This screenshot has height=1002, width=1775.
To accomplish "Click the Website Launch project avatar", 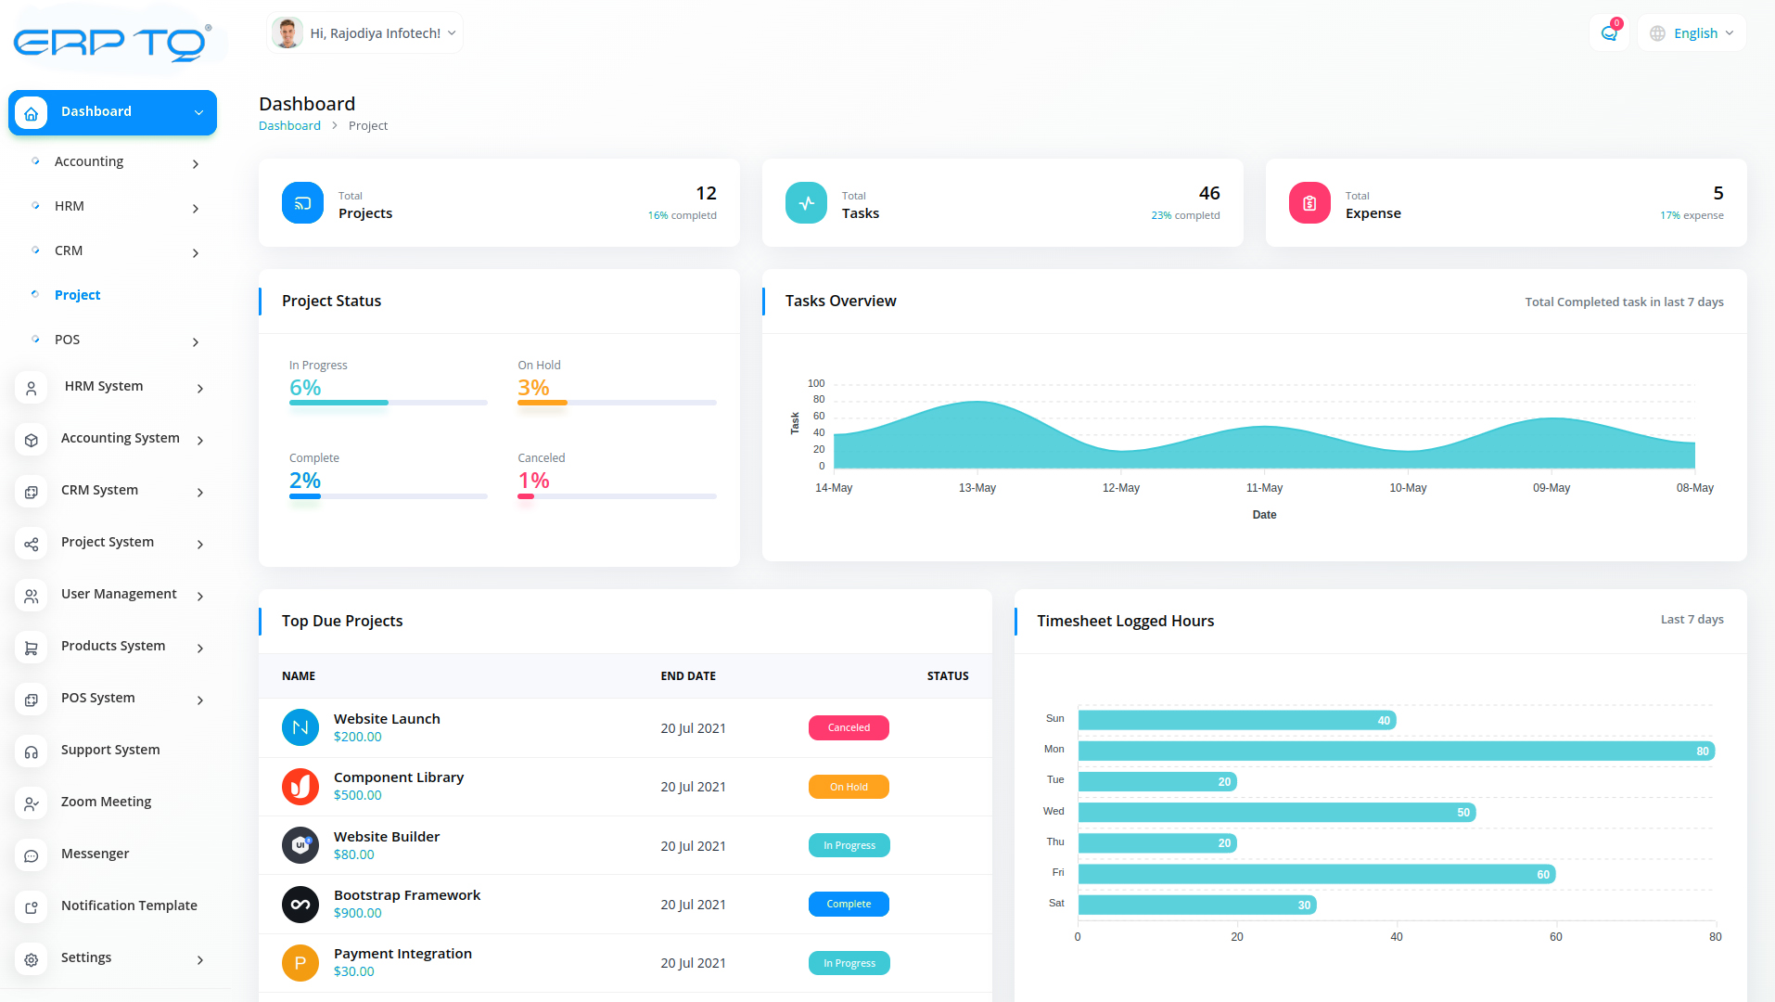I will 300,728.
